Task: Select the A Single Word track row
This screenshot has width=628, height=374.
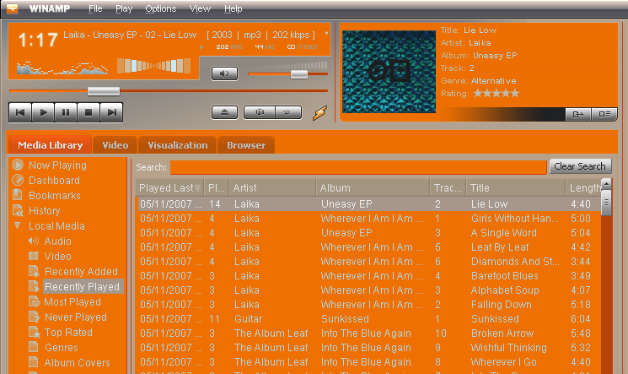Action: point(368,233)
